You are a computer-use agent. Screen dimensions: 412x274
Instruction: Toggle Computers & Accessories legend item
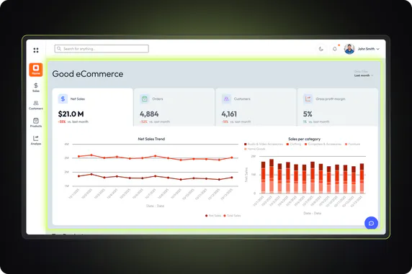click(323, 144)
